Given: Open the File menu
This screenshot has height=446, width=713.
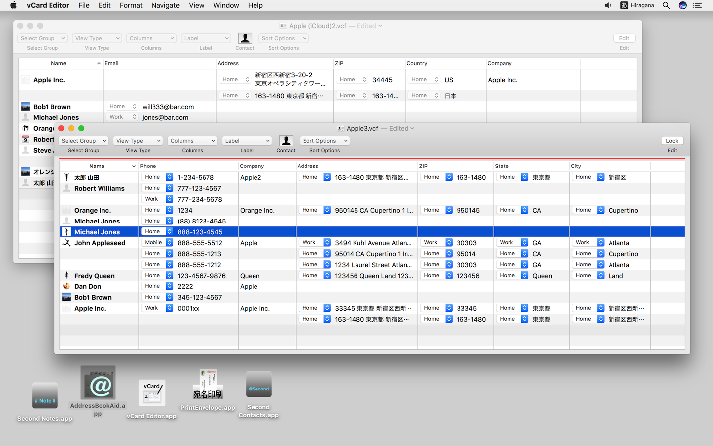Looking at the screenshot, I should click(x=84, y=5).
